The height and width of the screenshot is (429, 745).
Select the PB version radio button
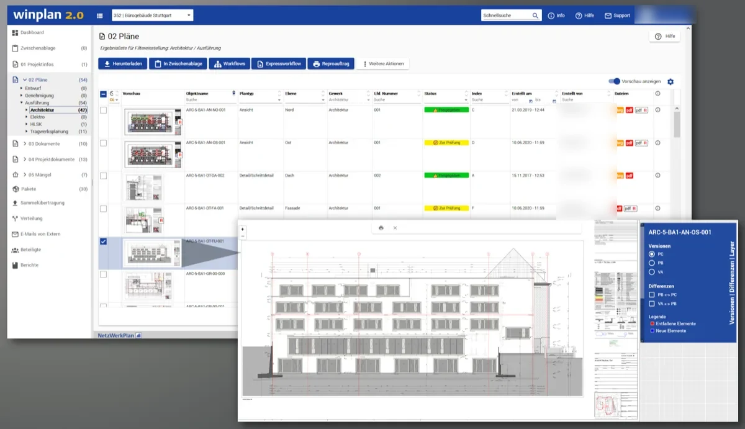(651, 263)
